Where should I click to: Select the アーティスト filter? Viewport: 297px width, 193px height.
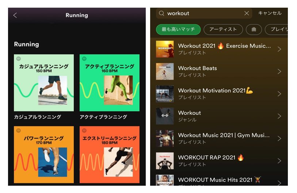(223, 29)
